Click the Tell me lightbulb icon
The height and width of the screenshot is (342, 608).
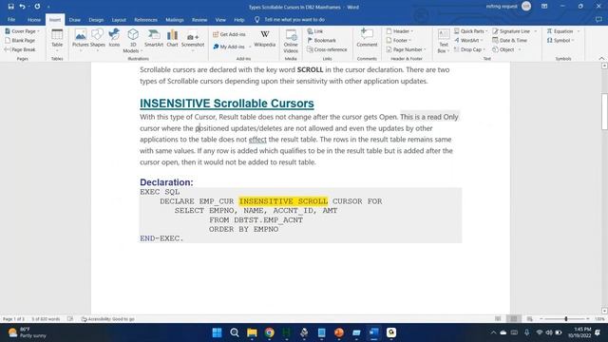tap(256, 19)
